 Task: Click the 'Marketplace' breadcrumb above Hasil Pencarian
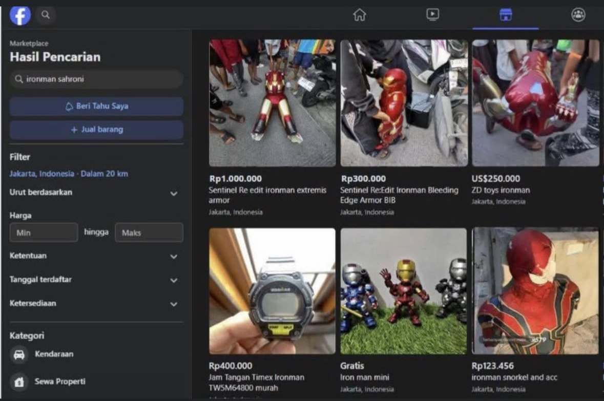point(29,44)
